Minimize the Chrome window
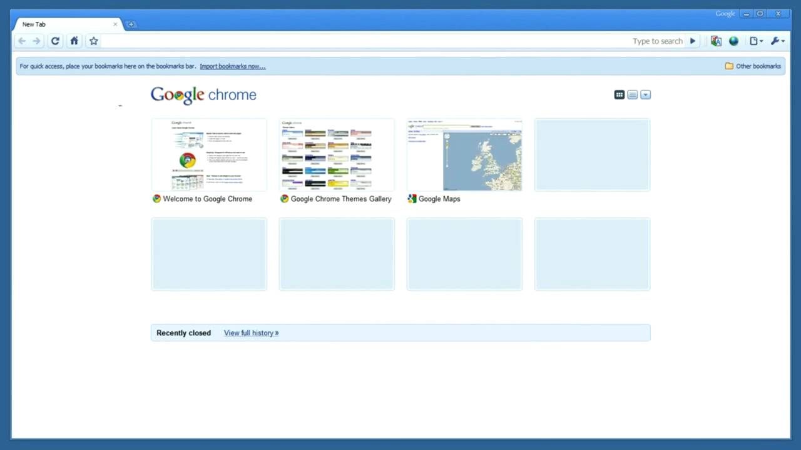Viewport: 801px width, 450px height. click(x=746, y=14)
